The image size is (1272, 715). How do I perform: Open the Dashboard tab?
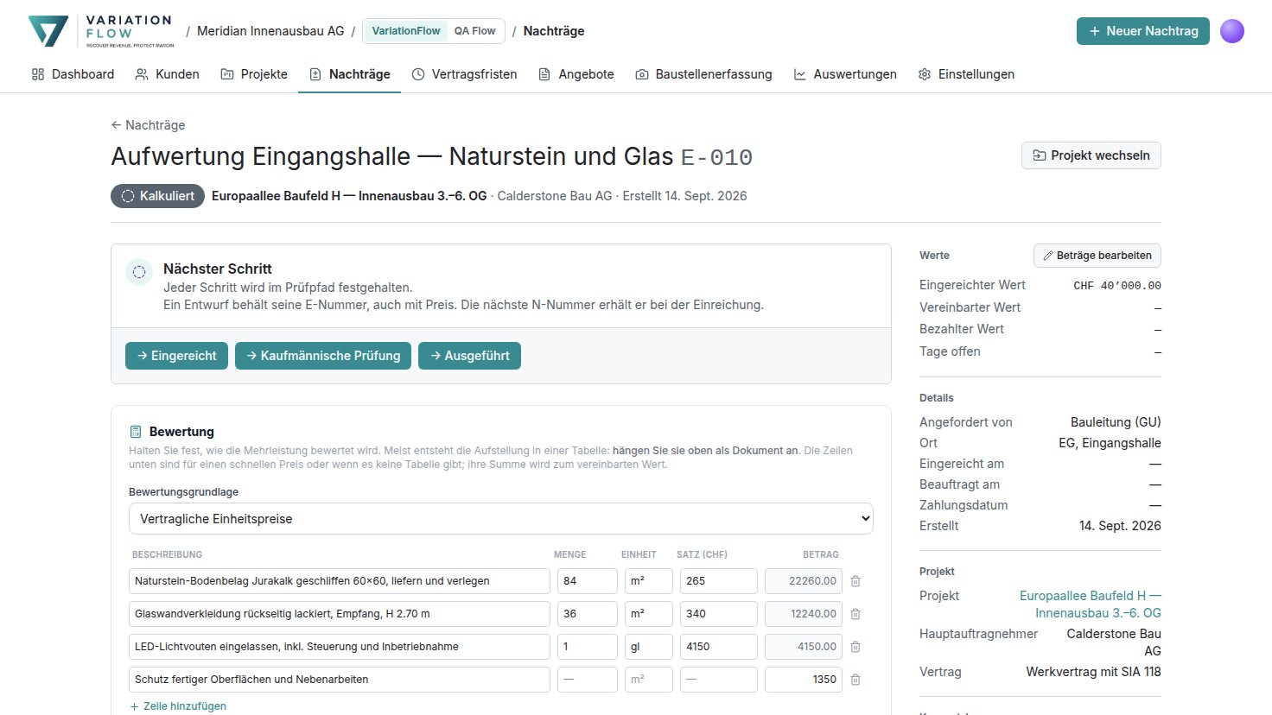click(x=73, y=74)
